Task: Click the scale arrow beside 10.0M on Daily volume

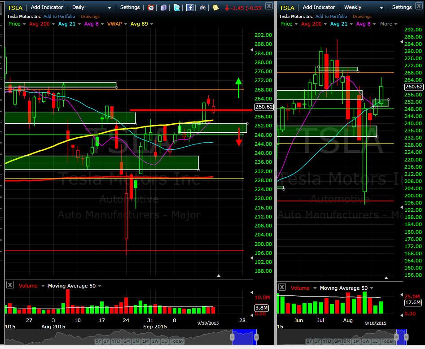Action: [251, 292]
